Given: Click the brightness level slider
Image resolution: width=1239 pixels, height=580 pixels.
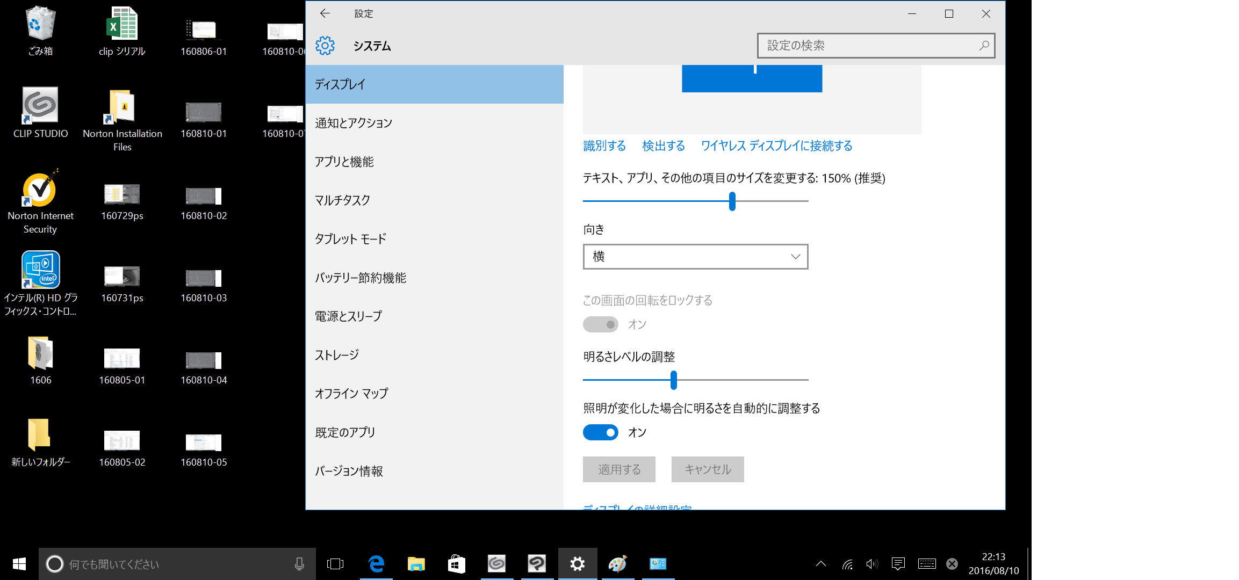Looking at the screenshot, I should pos(673,380).
